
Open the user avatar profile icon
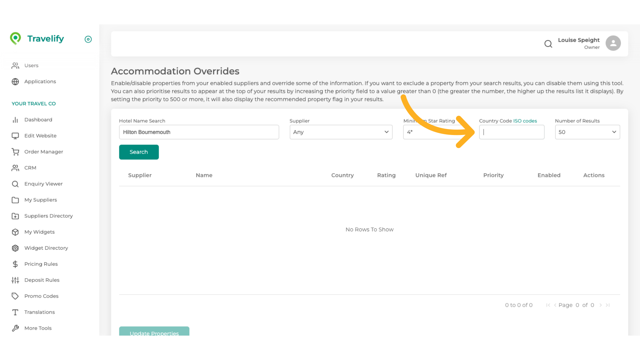[613, 43]
